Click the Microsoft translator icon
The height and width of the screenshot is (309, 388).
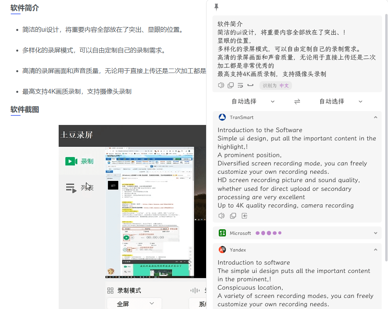(x=222, y=233)
